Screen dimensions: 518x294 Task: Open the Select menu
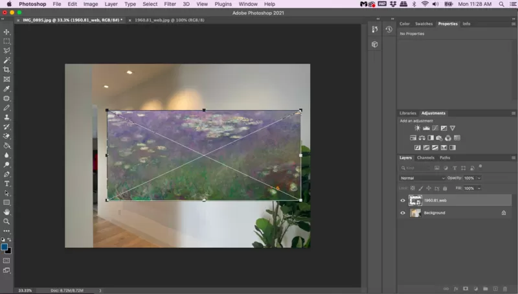[x=150, y=4]
